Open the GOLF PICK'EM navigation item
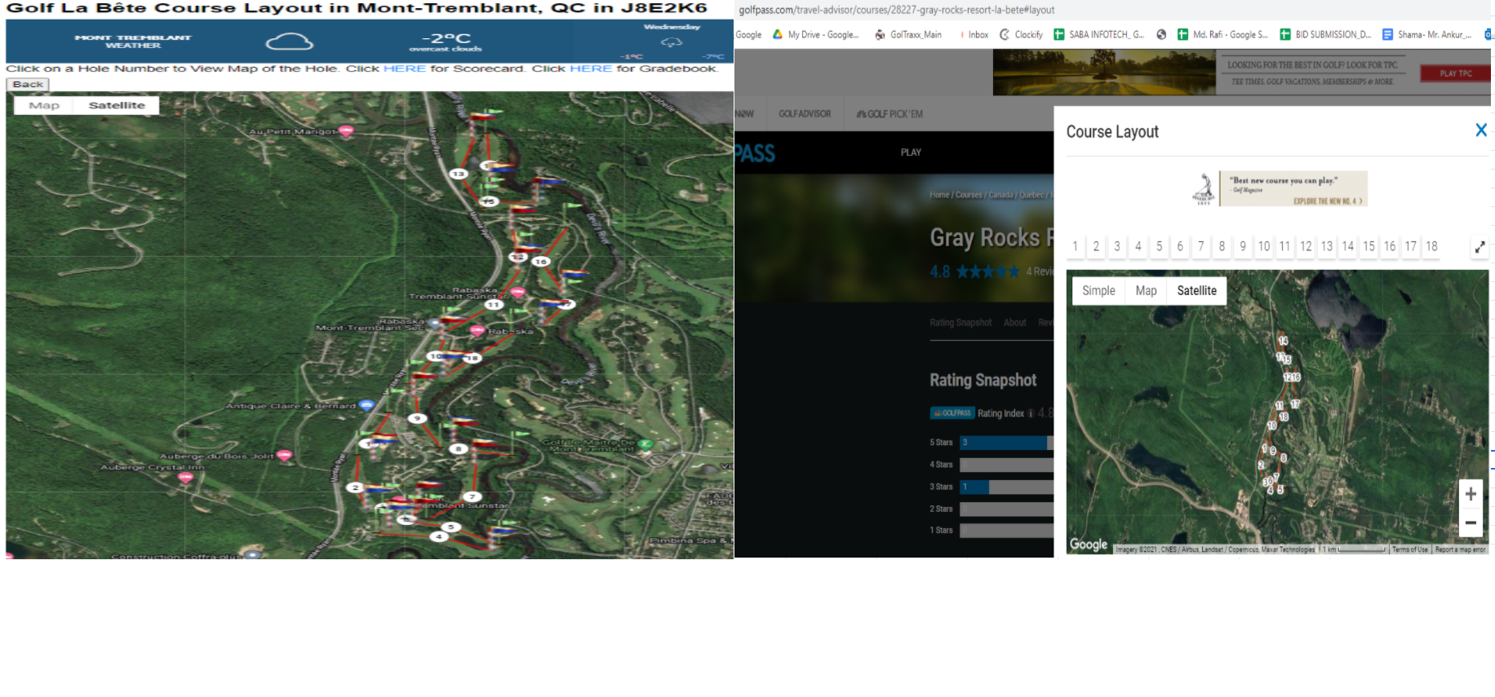This screenshot has height=697, width=1495. tap(889, 114)
